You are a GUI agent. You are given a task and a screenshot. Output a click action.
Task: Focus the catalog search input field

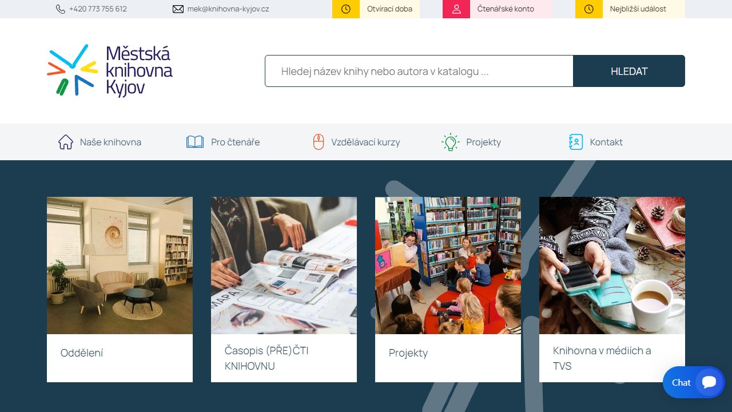(419, 71)
